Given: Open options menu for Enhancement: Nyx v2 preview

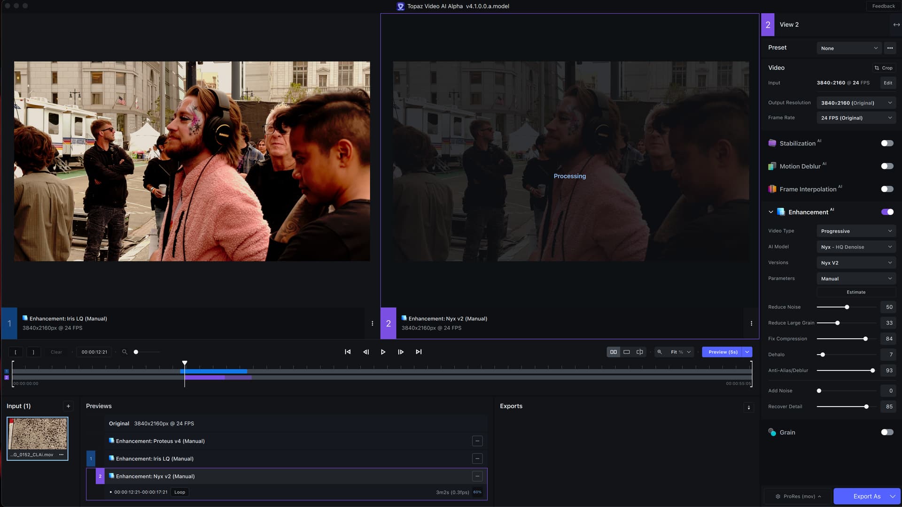Looking at the screenshot, I should (x=477, y=476).
